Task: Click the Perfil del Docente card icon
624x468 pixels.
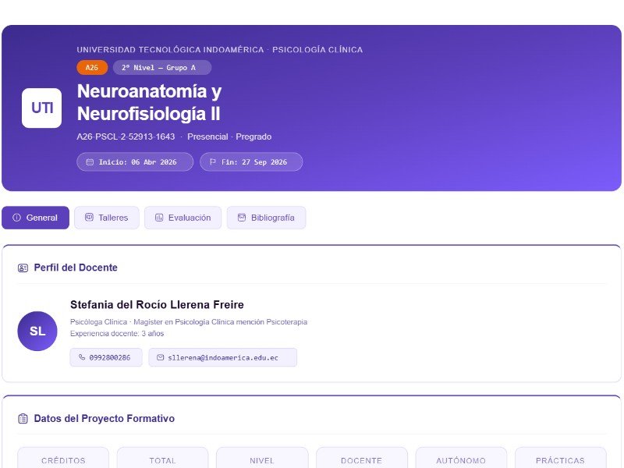Action: point(23,268)
